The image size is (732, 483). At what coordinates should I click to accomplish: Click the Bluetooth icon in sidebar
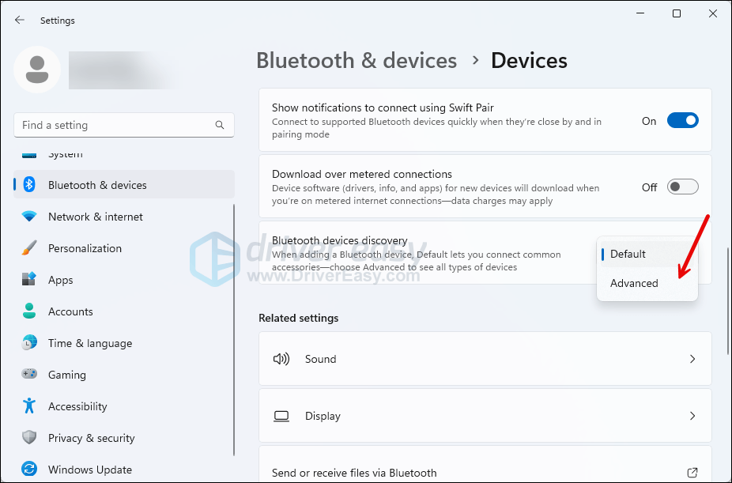point(29,185)
